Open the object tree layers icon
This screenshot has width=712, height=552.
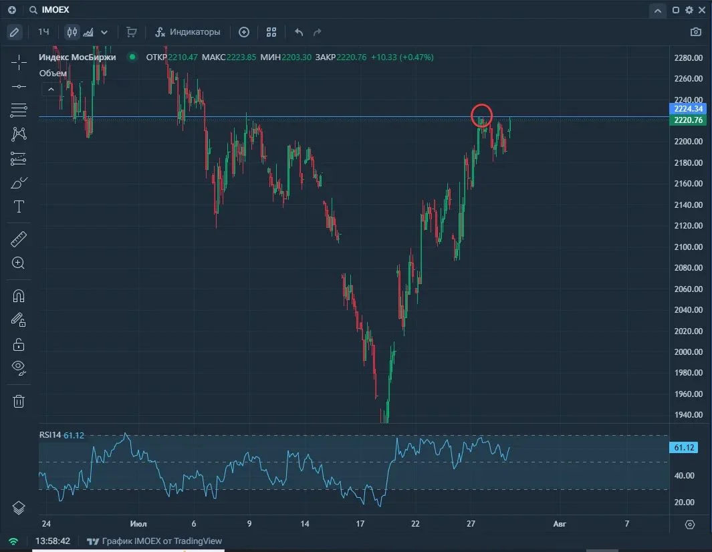[x=19, y=507]
